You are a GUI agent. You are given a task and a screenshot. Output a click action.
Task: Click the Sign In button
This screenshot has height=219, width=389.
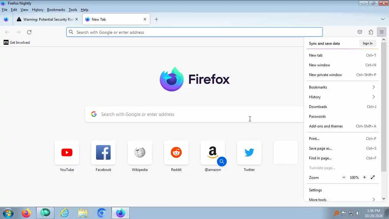coord(367,43)
